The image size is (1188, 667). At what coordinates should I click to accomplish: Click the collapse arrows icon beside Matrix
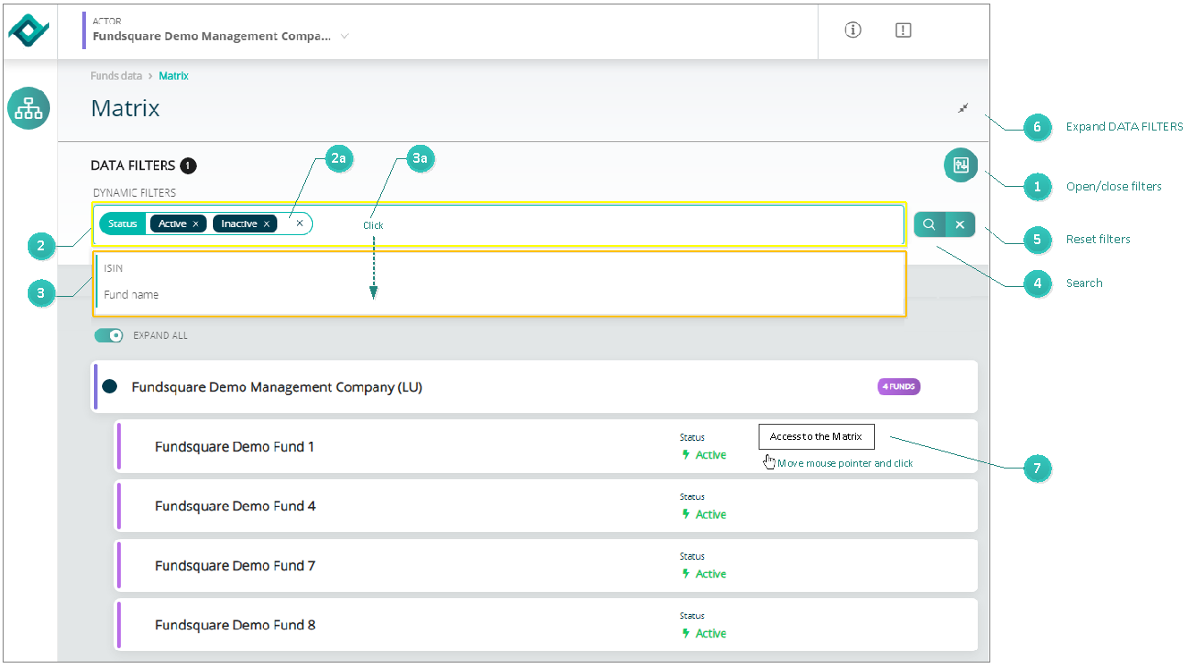[x=963, y=108]
